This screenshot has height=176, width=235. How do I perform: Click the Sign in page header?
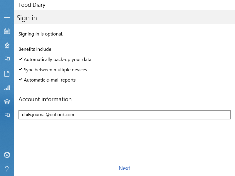point(27,18)
